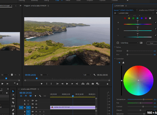Expand Source panel overflow chevrons
Screen dimensions: 157x115
(21, 6)
